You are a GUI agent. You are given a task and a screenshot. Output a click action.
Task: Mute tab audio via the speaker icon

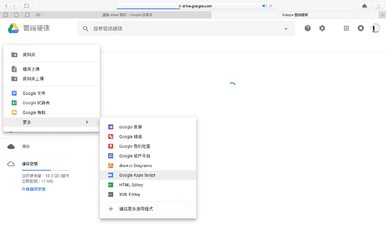coord(264,6)
